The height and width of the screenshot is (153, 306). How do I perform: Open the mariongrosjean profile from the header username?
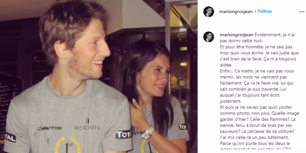236,12
